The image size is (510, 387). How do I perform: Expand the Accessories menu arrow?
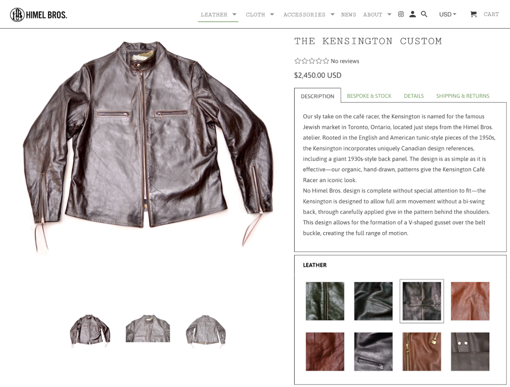click(332, 14)
